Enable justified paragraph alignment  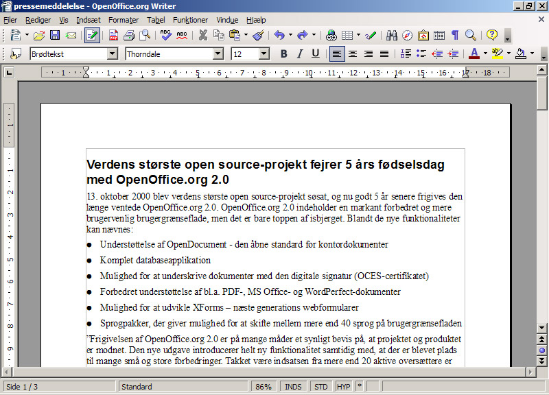tap(384, 54)
